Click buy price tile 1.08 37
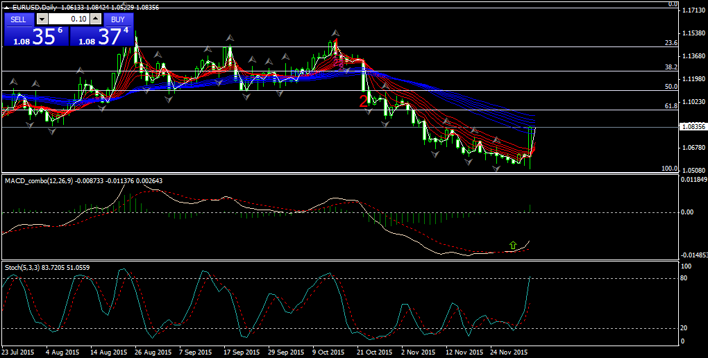The width and height of the screenshot is (708, 358). (x=101, y=36)
